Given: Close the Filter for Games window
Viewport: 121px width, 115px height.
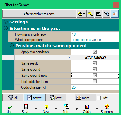Looking at the screenshot, I should point(116,5).
